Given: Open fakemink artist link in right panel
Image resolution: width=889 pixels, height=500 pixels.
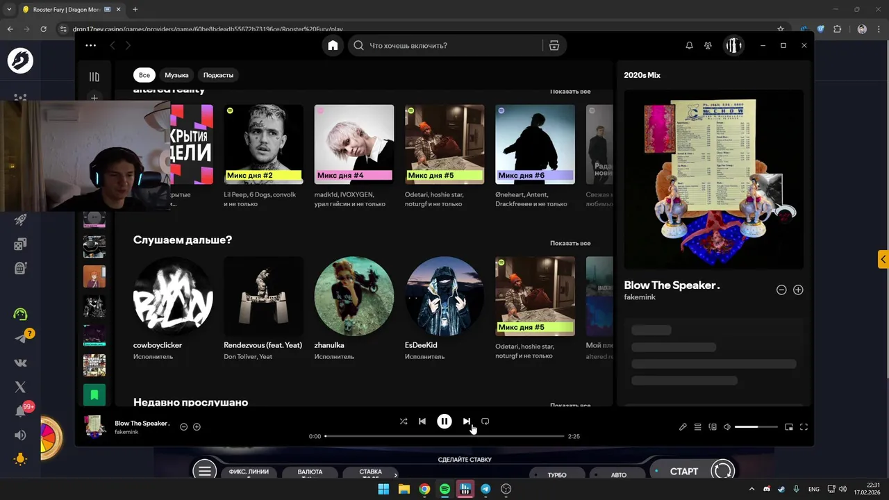Looking at the screenshot, I should 640,297.
